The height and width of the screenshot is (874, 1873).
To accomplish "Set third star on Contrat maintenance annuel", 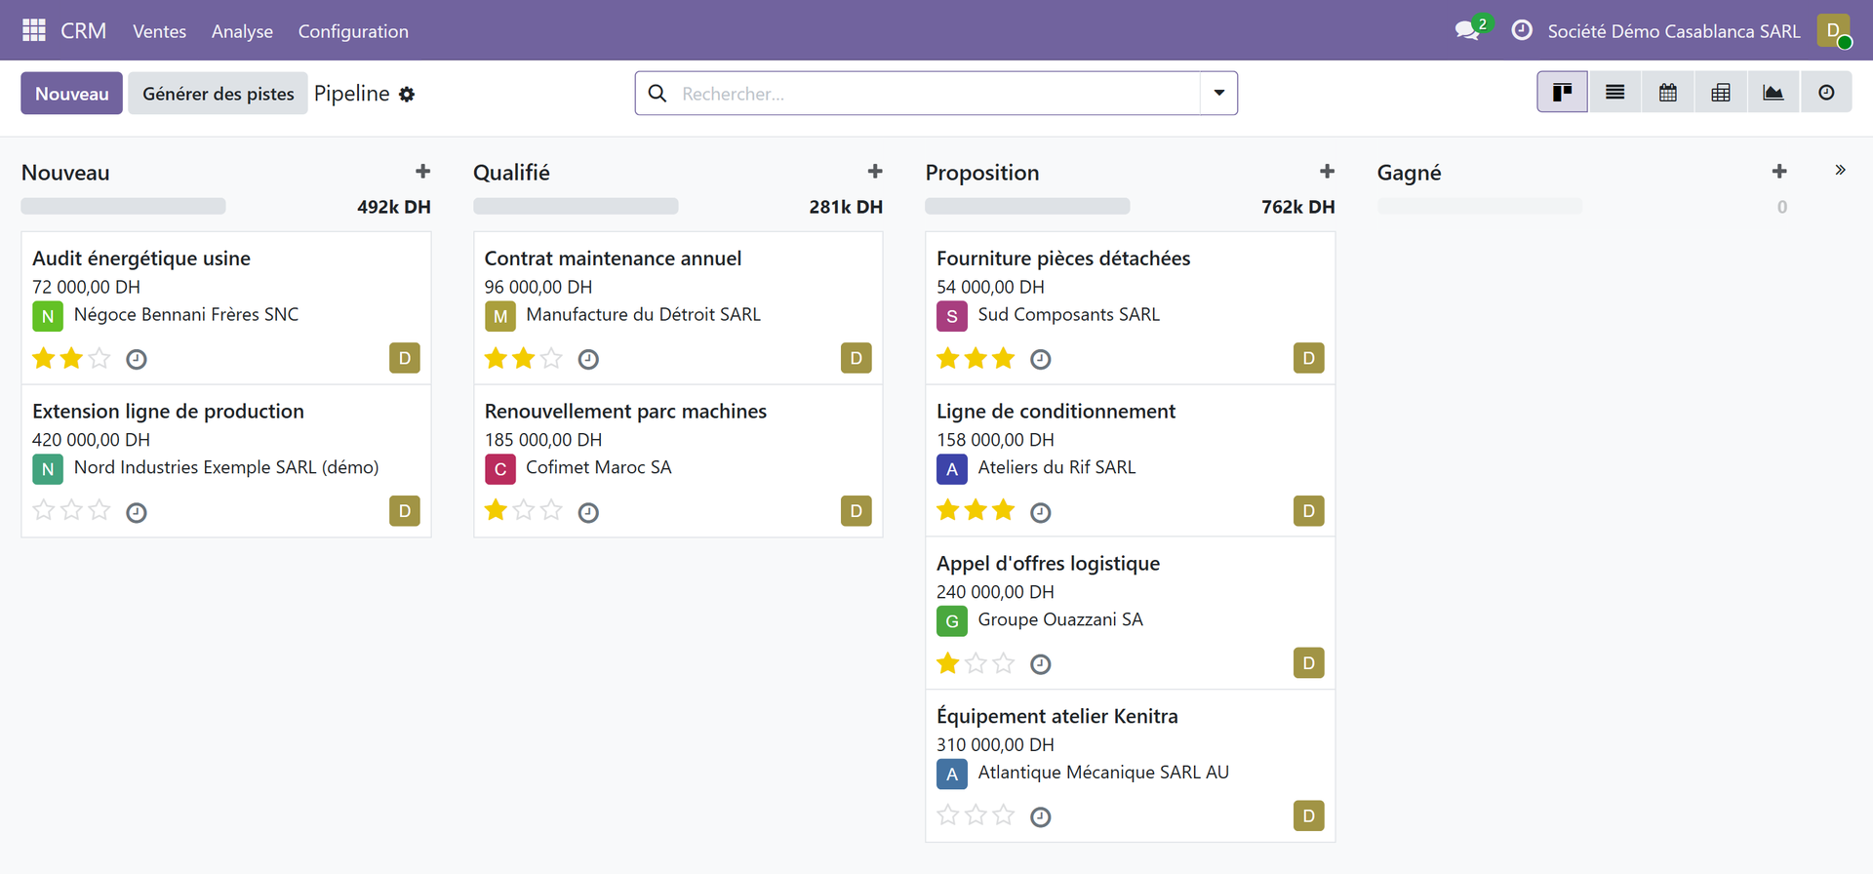I will tap(551, 358).
